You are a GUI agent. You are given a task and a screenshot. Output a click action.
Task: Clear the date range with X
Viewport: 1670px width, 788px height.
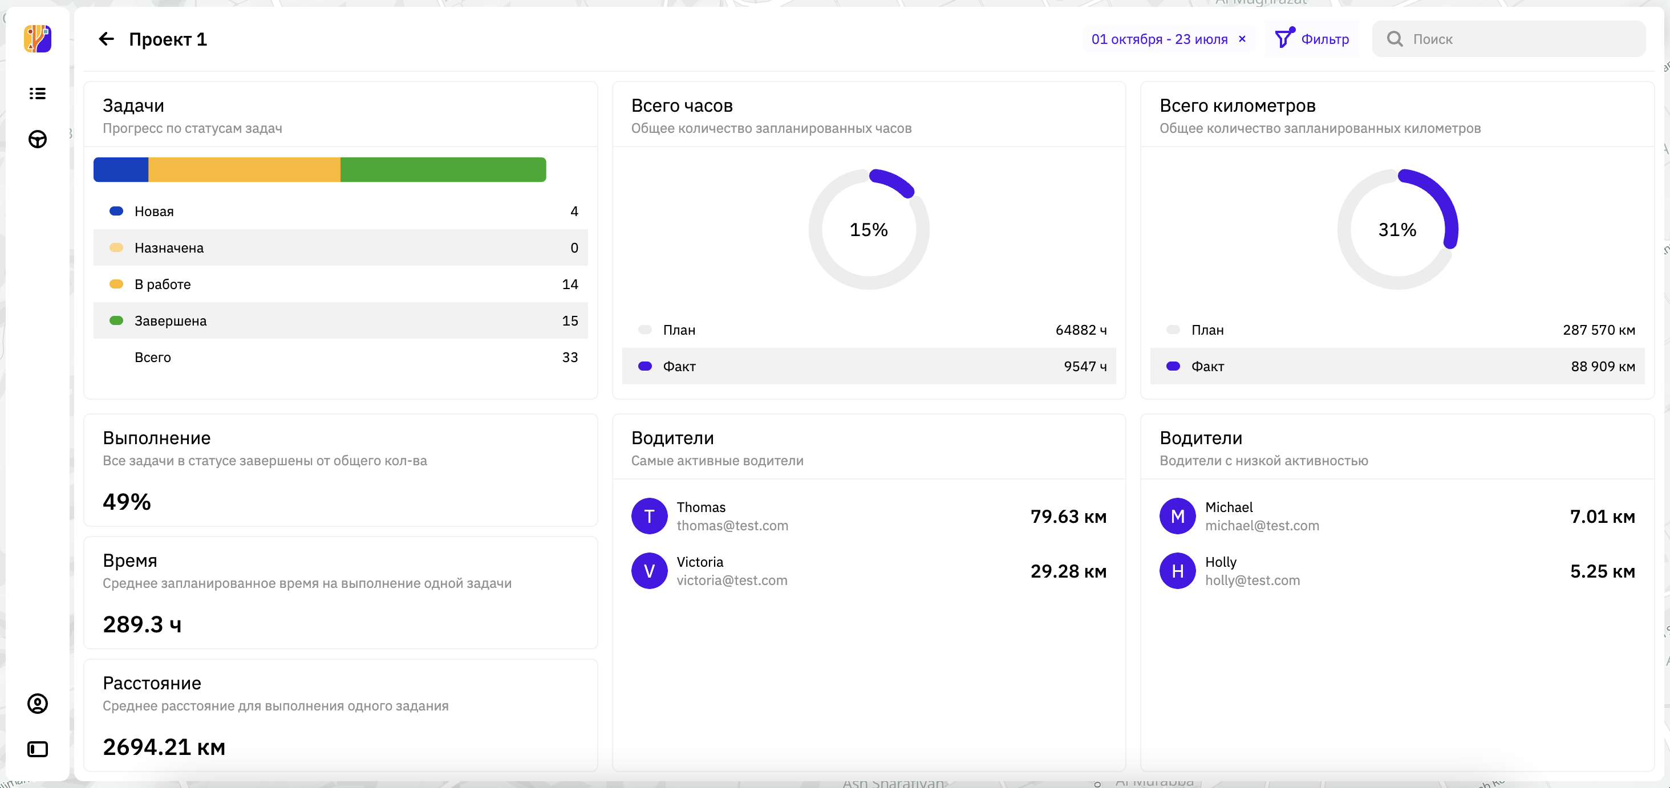[x=1242, y=39]
